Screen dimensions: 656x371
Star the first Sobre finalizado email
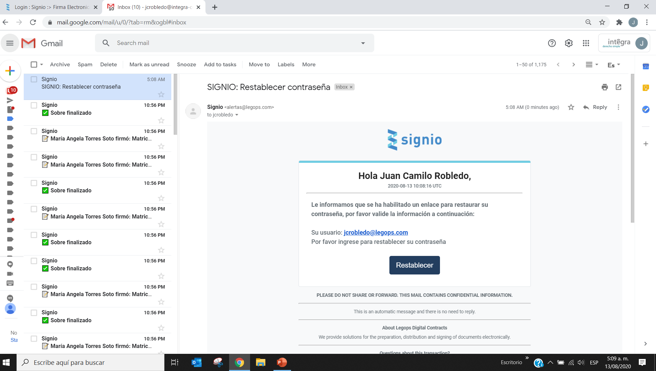pos(161,120)
